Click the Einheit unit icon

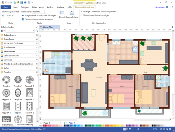point(62,13)
